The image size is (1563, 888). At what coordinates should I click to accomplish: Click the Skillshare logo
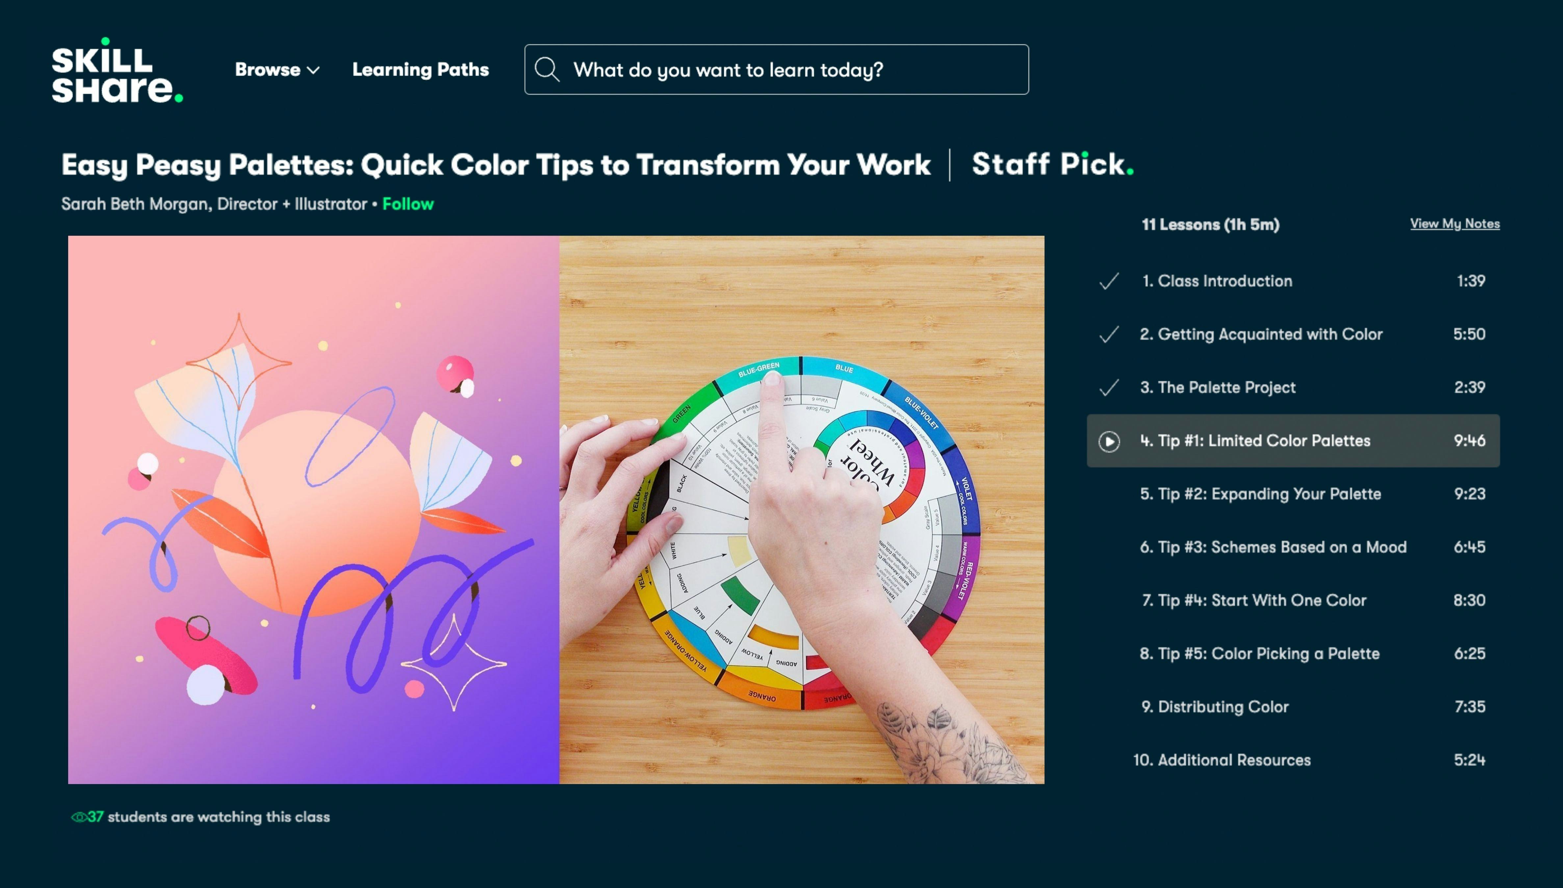117,70
